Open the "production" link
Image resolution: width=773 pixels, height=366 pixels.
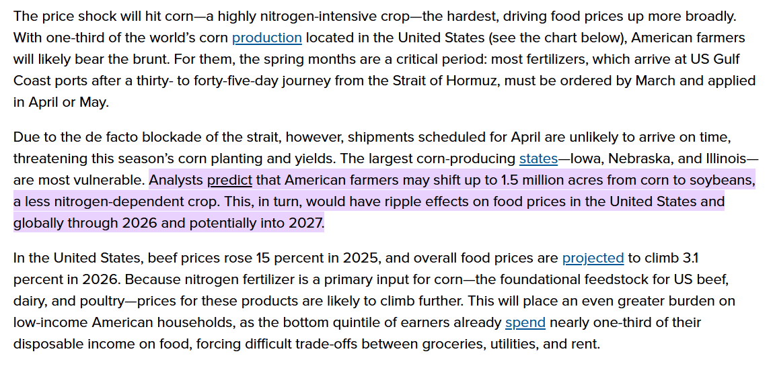(266, 38)
